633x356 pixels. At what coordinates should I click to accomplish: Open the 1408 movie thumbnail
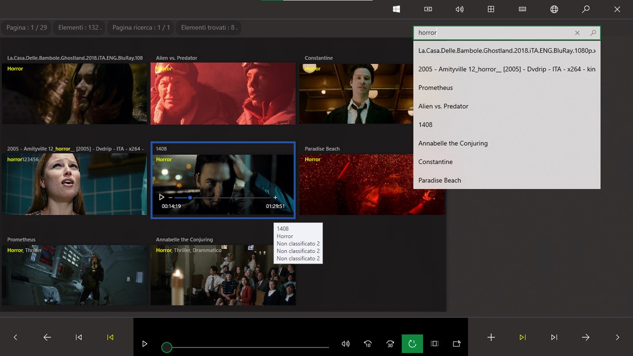223,180
